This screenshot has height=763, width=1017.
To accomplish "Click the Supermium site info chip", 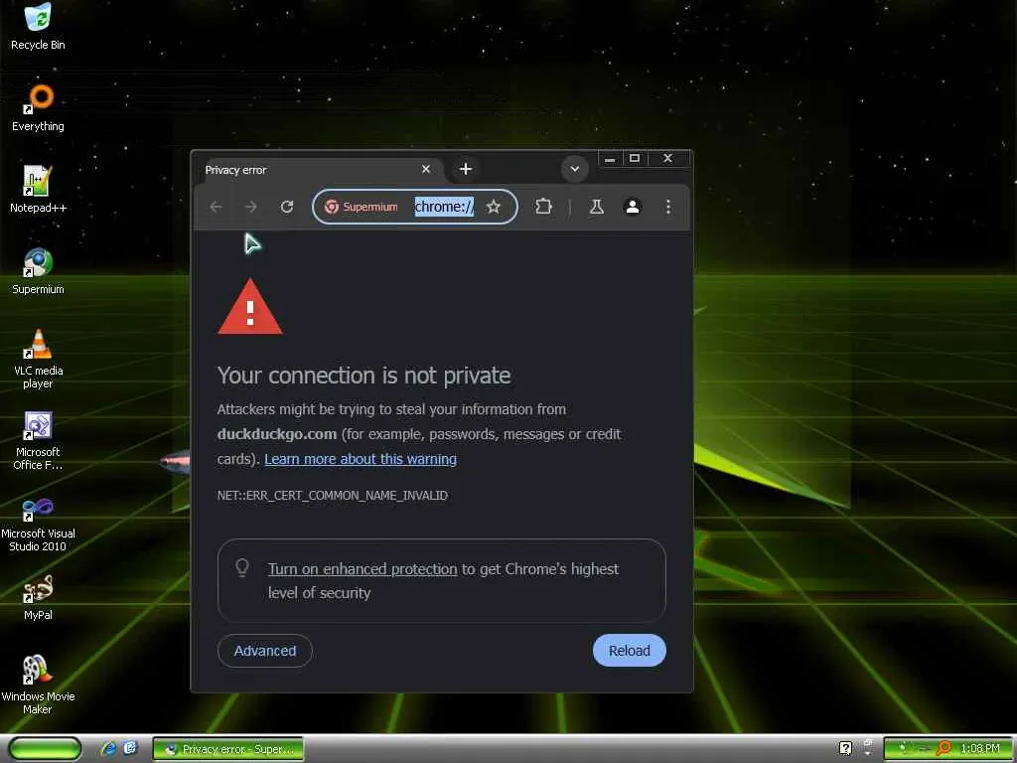I will 362,207.
